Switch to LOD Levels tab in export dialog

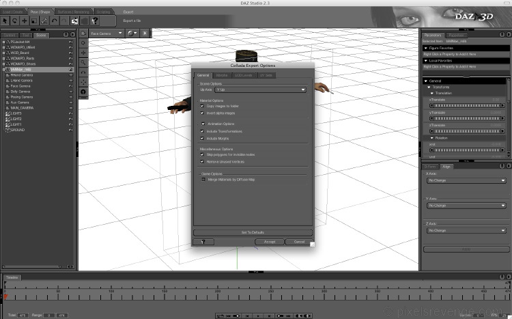[x=244, y=75]
